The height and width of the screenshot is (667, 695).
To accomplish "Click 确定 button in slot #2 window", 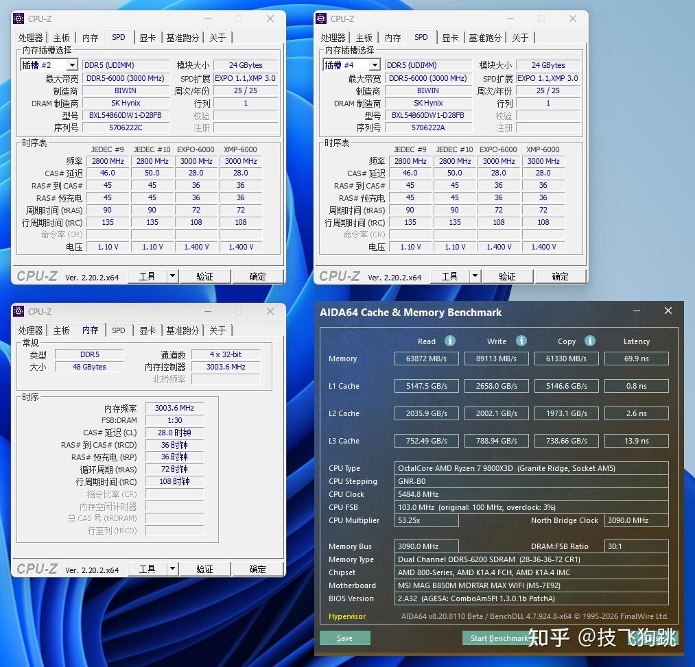I will click(x=257, y=276).
